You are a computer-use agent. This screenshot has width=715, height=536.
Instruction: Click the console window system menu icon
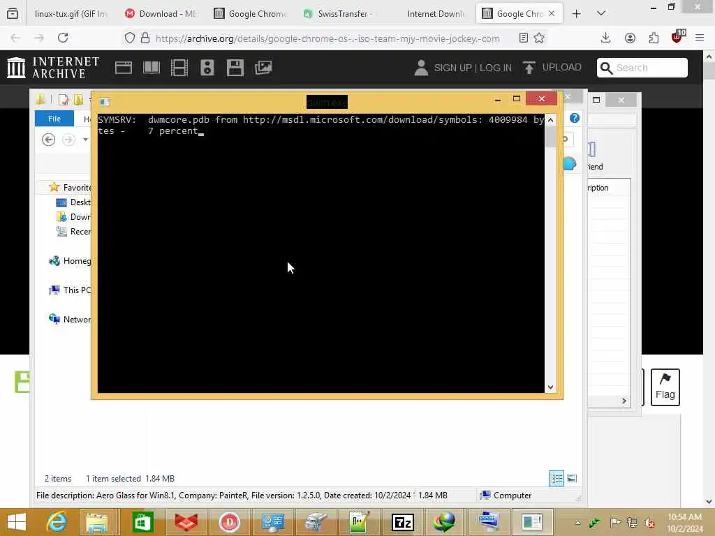click(105, 102)
